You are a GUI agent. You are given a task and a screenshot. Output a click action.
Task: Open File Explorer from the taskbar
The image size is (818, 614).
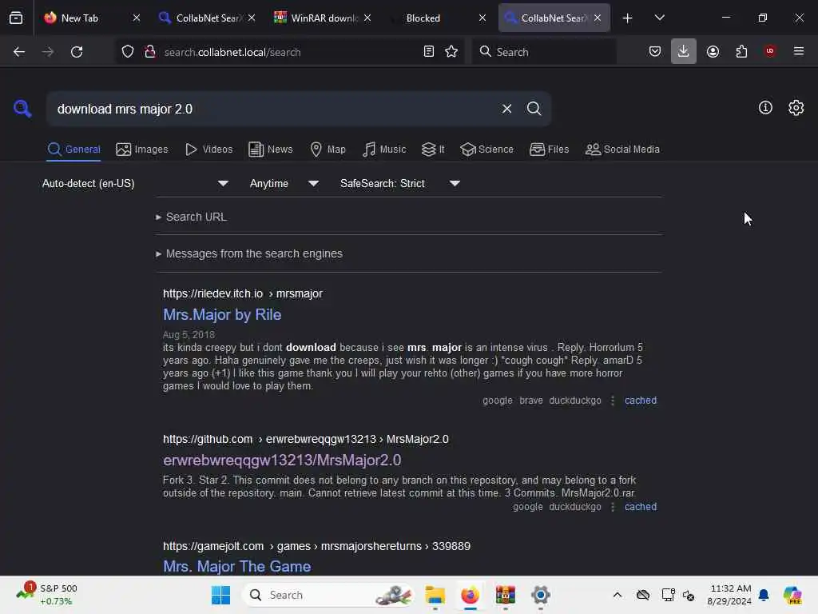[435, 595]
